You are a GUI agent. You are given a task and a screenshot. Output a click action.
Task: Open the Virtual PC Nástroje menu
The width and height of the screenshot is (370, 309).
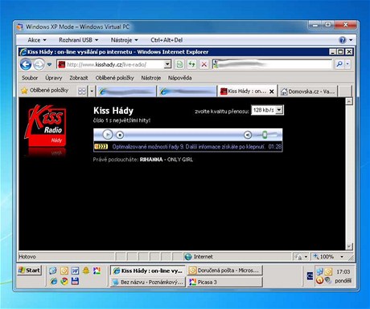(125, 40)
